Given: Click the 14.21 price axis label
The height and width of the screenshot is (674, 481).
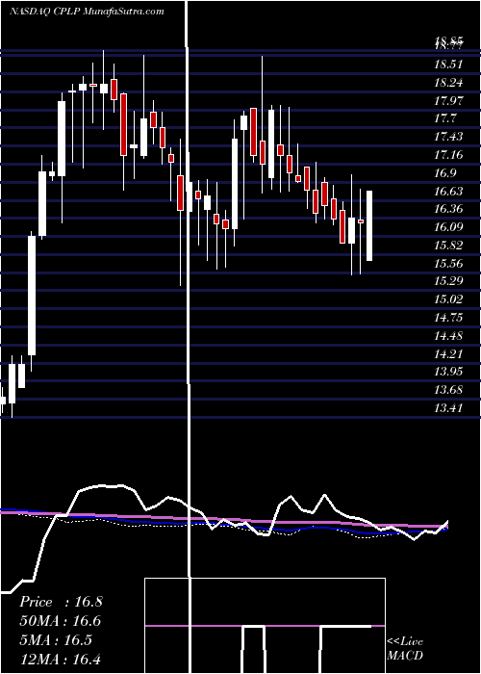Looking at the screenshot, I should 449,354.
